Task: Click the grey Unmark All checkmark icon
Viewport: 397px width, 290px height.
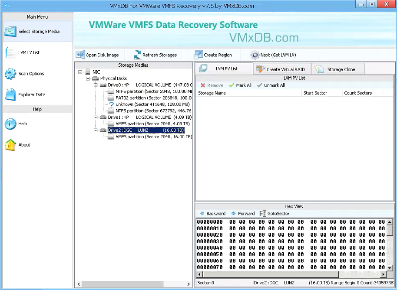Action: [259, 85]
